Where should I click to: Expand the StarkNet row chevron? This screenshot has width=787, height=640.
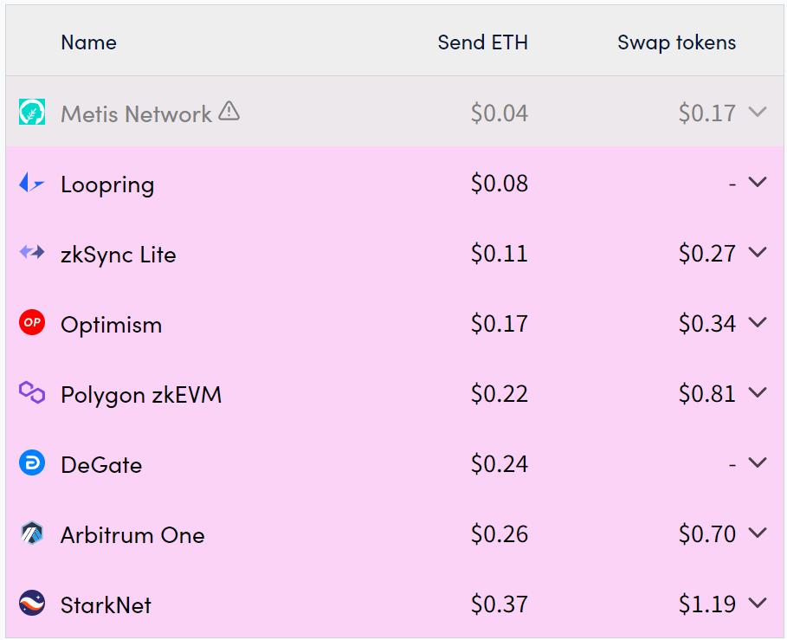[x=758, y=603]
